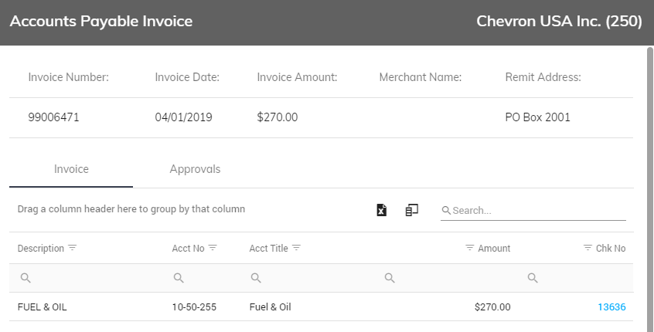
Task: Click the Invoice Date label
Action: [187, 77]
